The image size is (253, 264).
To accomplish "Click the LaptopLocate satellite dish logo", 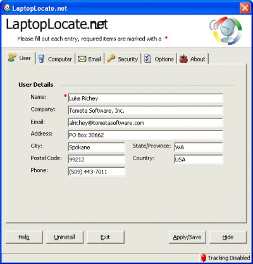I will click(226, 30).
